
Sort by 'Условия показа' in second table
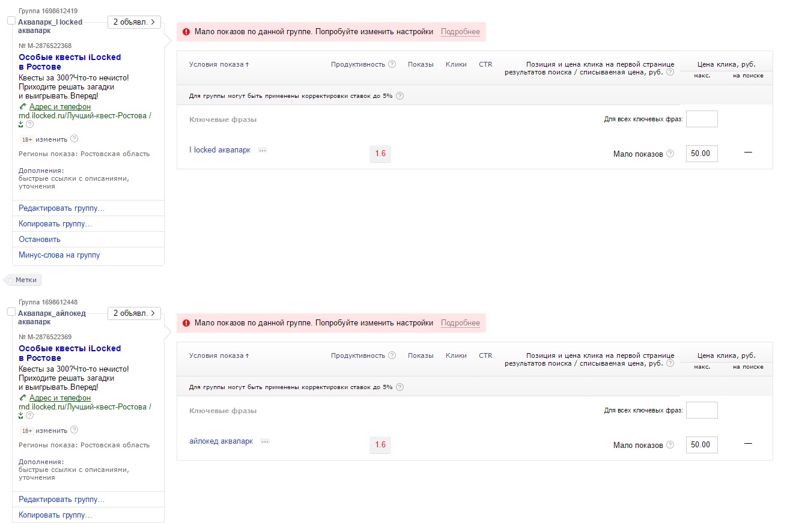tap(219, 355)
